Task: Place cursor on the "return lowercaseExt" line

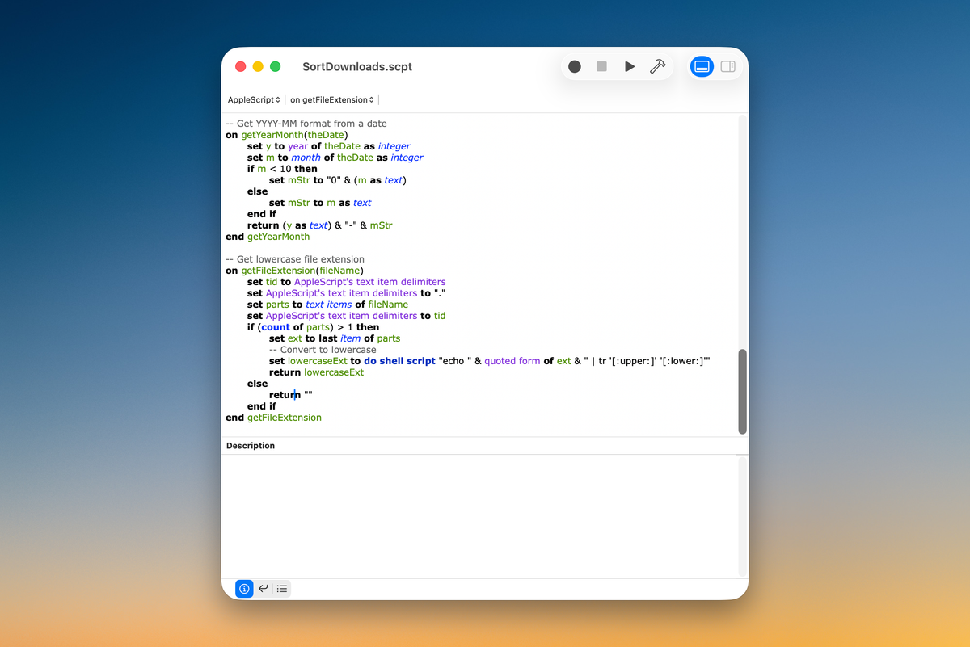Action: click(316, 372)
